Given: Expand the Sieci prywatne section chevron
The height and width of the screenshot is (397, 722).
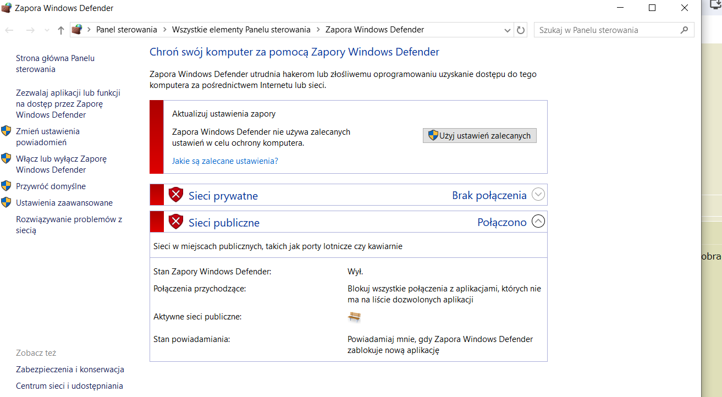Looking at the screenshot, I should click(538, 195).
